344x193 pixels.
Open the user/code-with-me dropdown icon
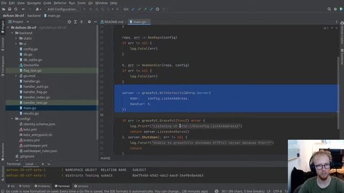[x=38, y=9]
